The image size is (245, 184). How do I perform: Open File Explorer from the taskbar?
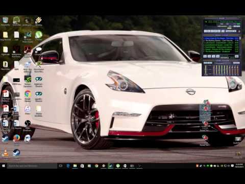coord(75,166)
